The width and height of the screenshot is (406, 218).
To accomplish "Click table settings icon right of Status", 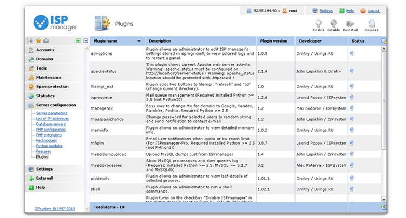I will (x=383, y=41).
